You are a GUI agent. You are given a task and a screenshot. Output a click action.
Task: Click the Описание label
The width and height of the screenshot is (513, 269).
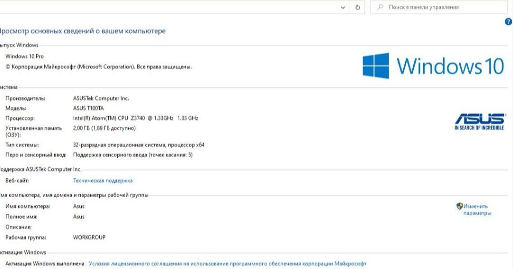19,227
